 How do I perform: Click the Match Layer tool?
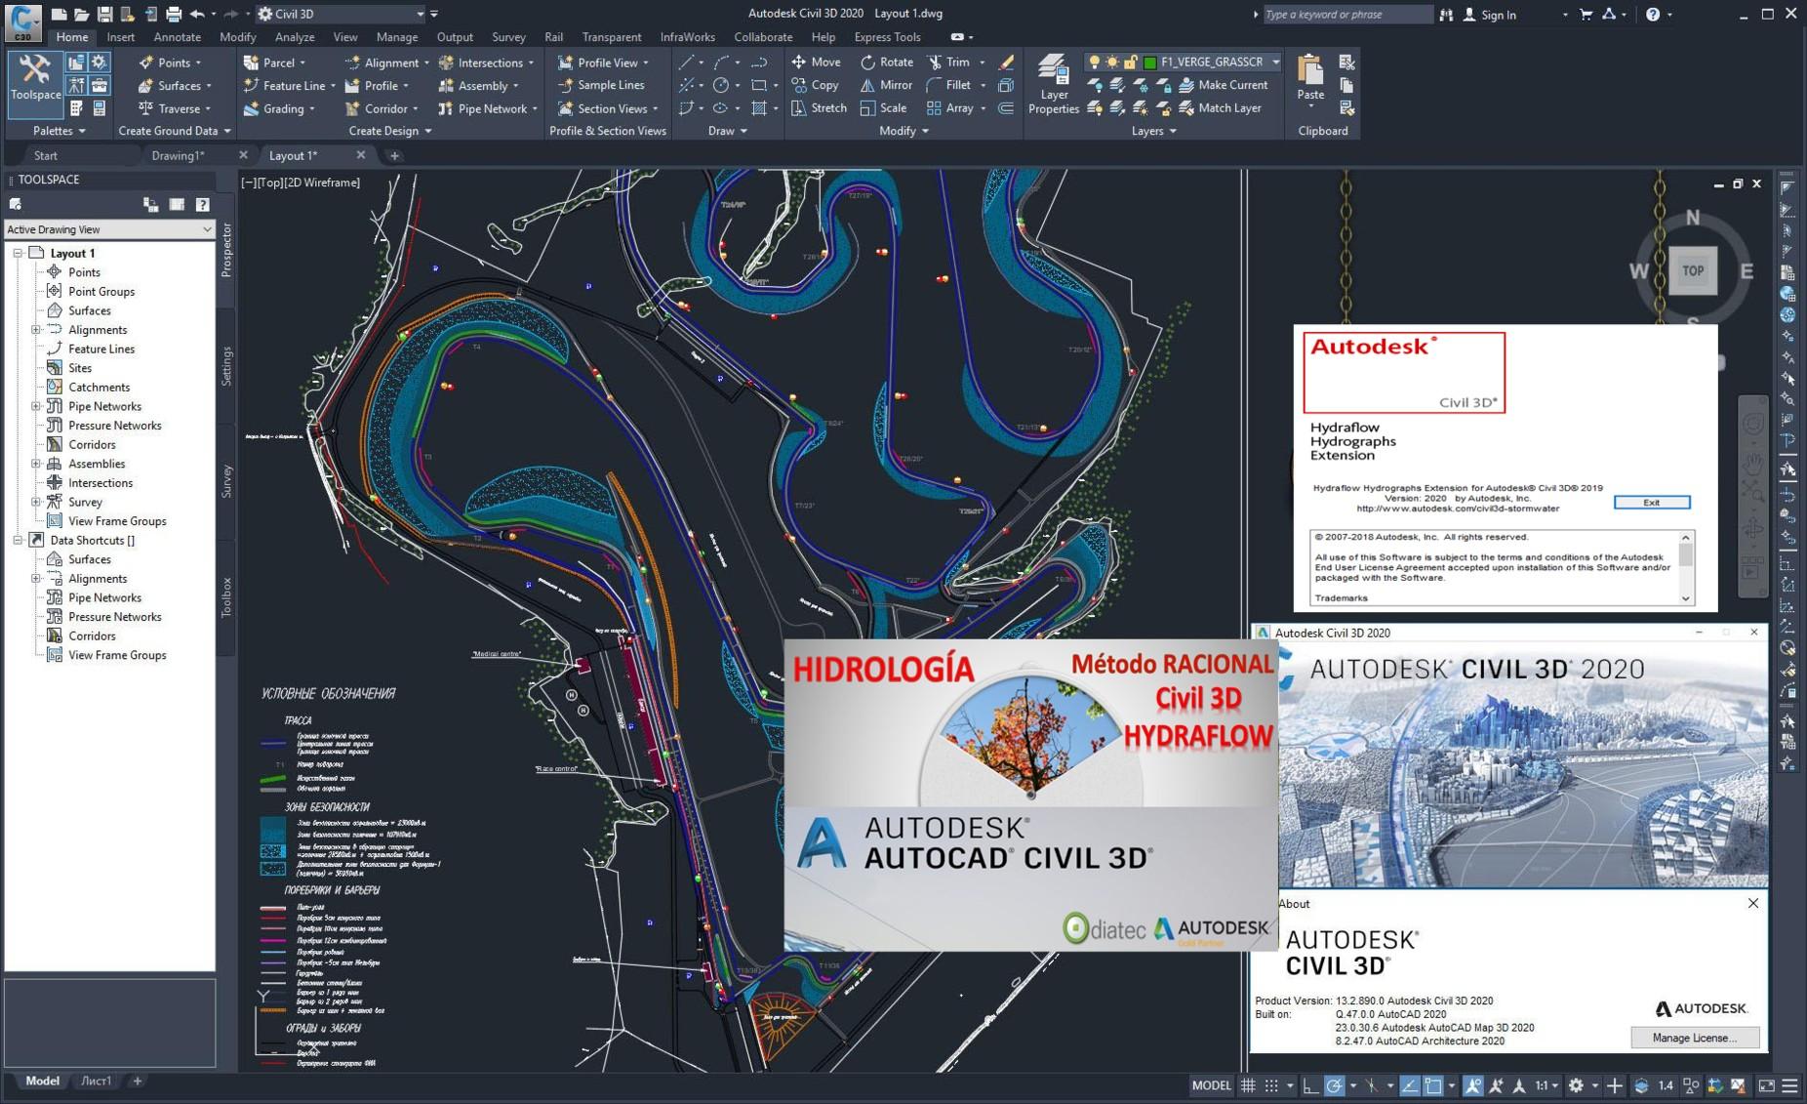coord(1221,108)
